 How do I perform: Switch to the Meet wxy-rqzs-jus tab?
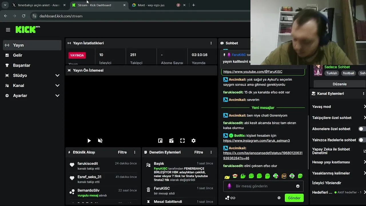pos(159,5)
